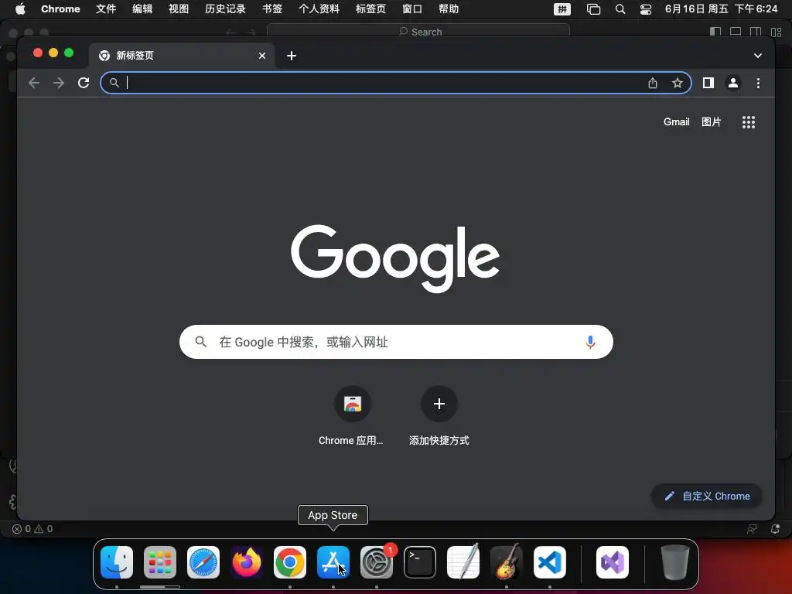Image resolution: width=792 pixels, height=594 pixels.
Task: Launch Terminal from the Dock
Action: coord(420,562)
